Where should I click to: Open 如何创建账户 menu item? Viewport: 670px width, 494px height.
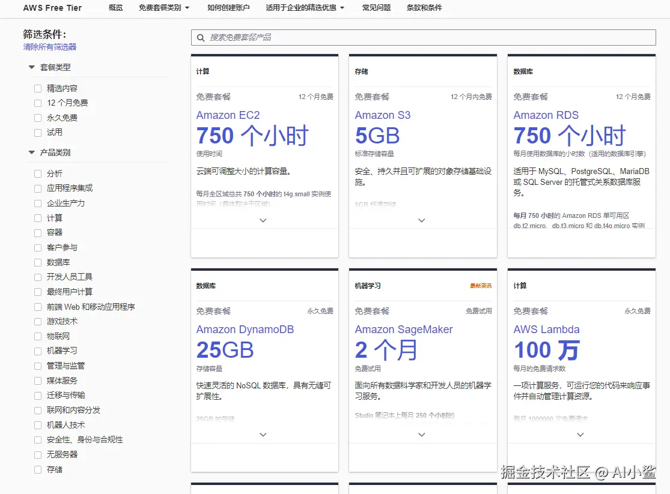(228, 8)
